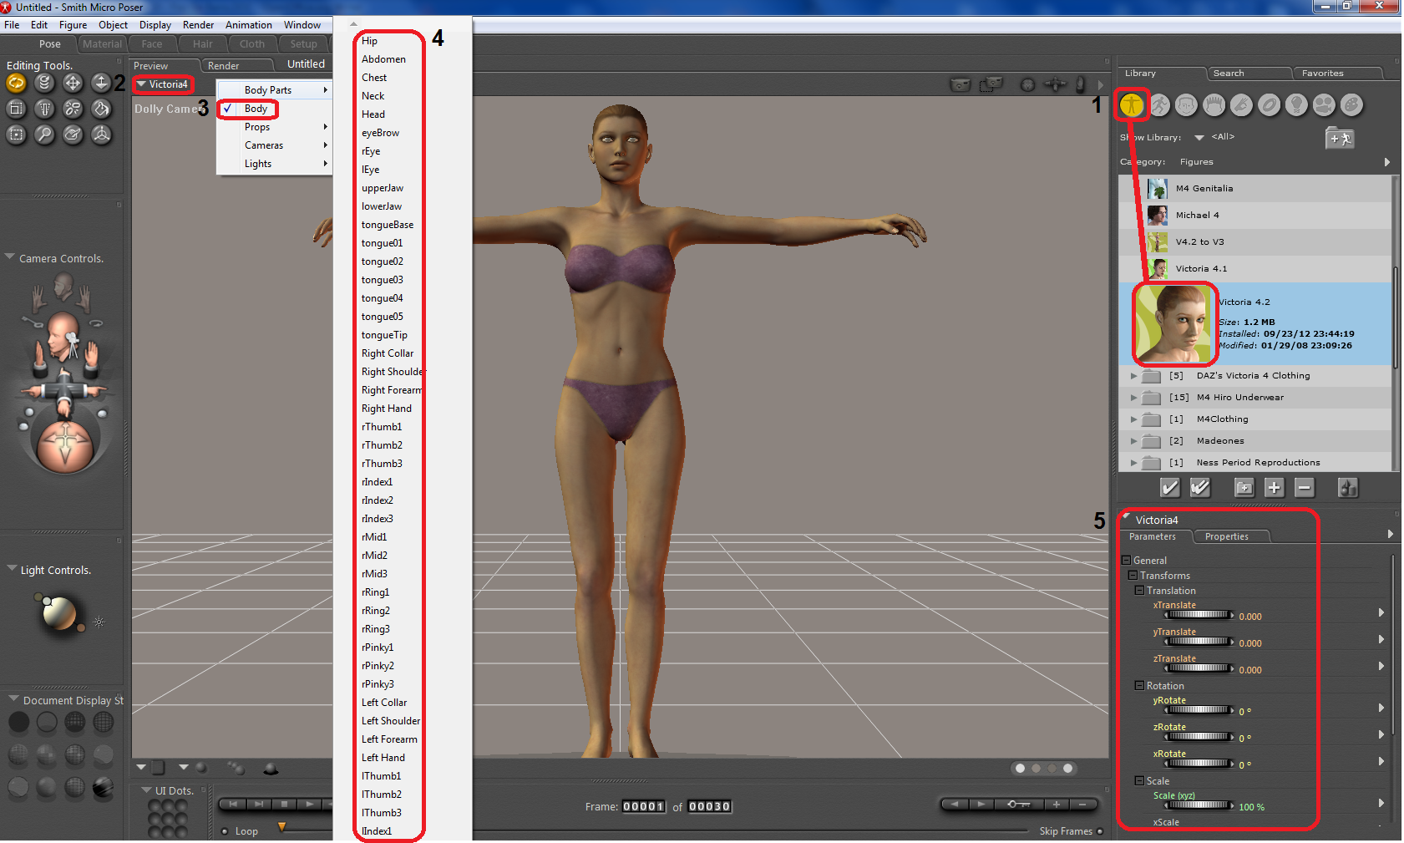Open the Show Library dropdown arrow

1199,138
